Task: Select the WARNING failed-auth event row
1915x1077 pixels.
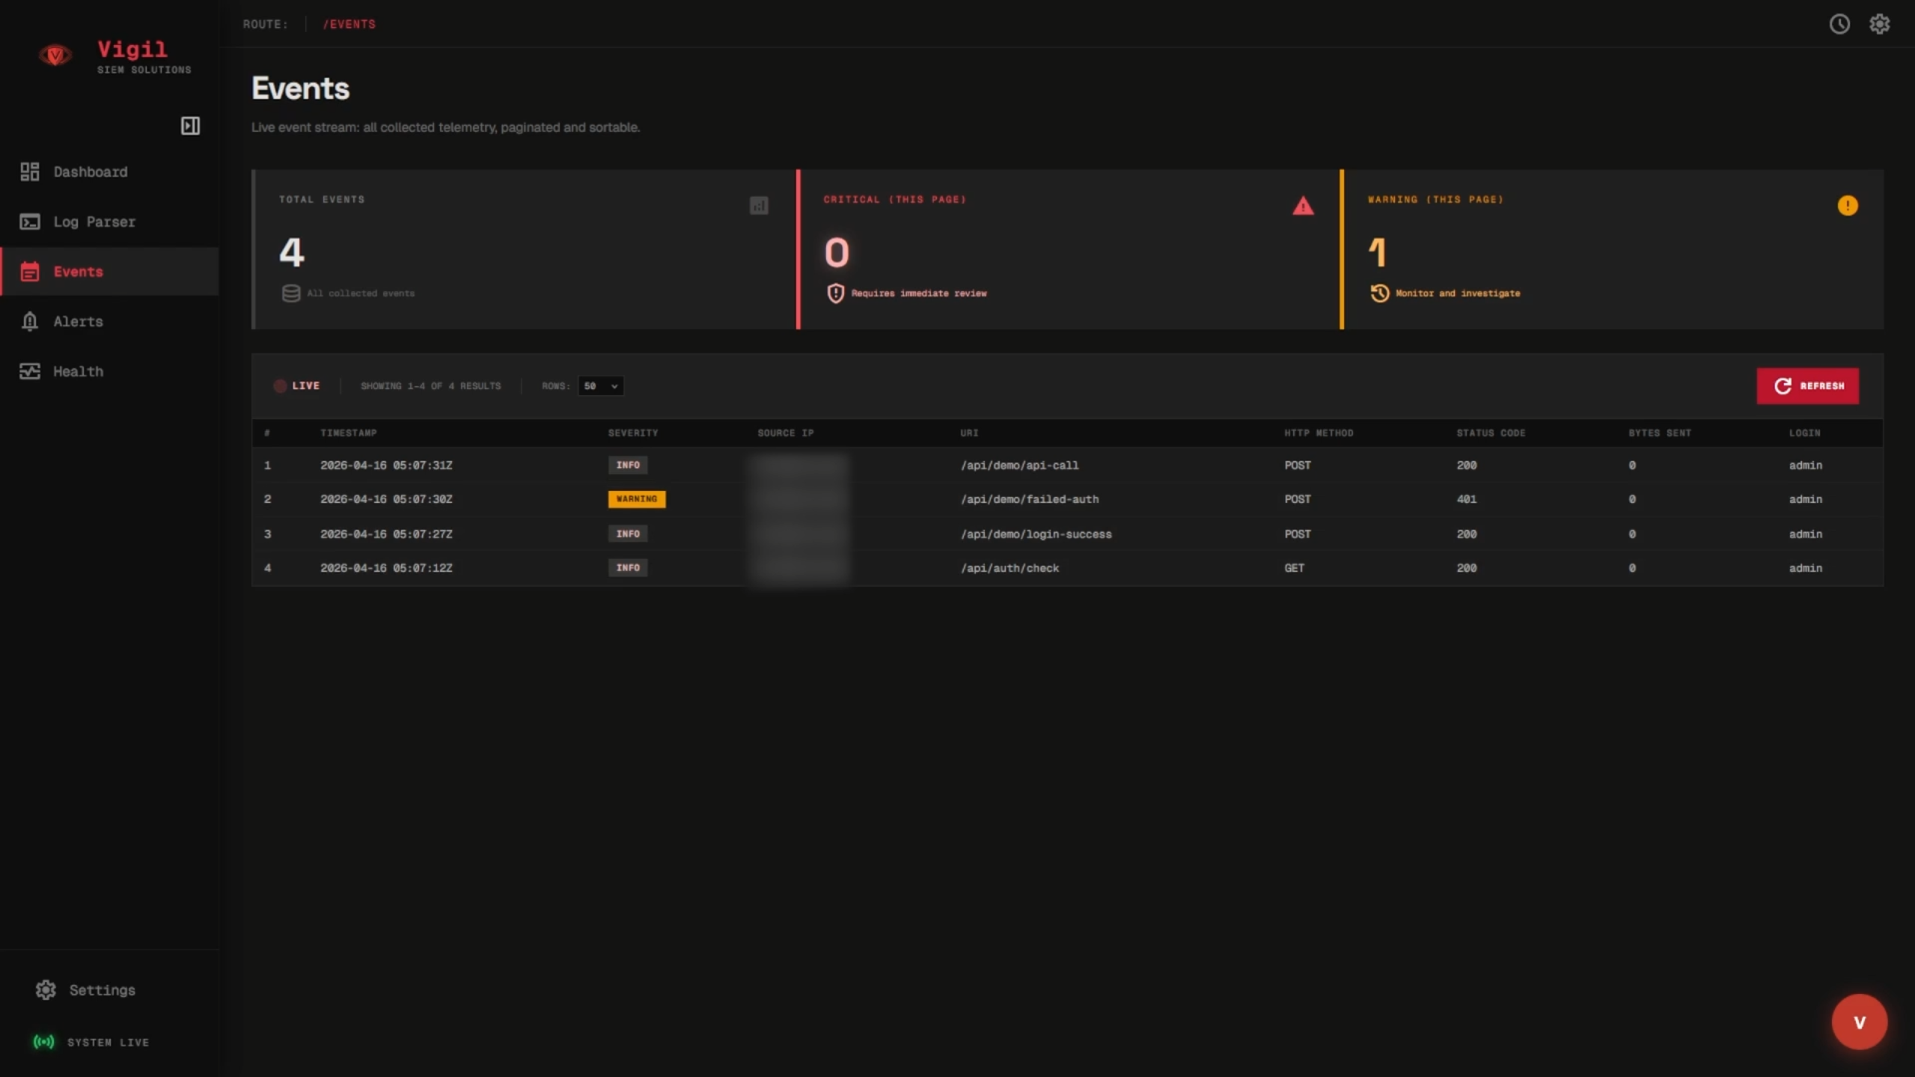Action: click(1029, 499)
